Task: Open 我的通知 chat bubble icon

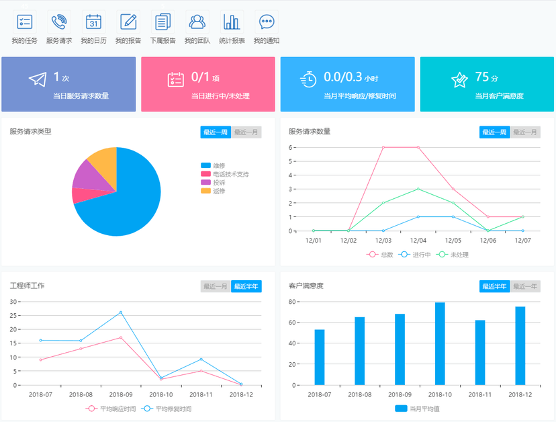Action: pos(267,22)
